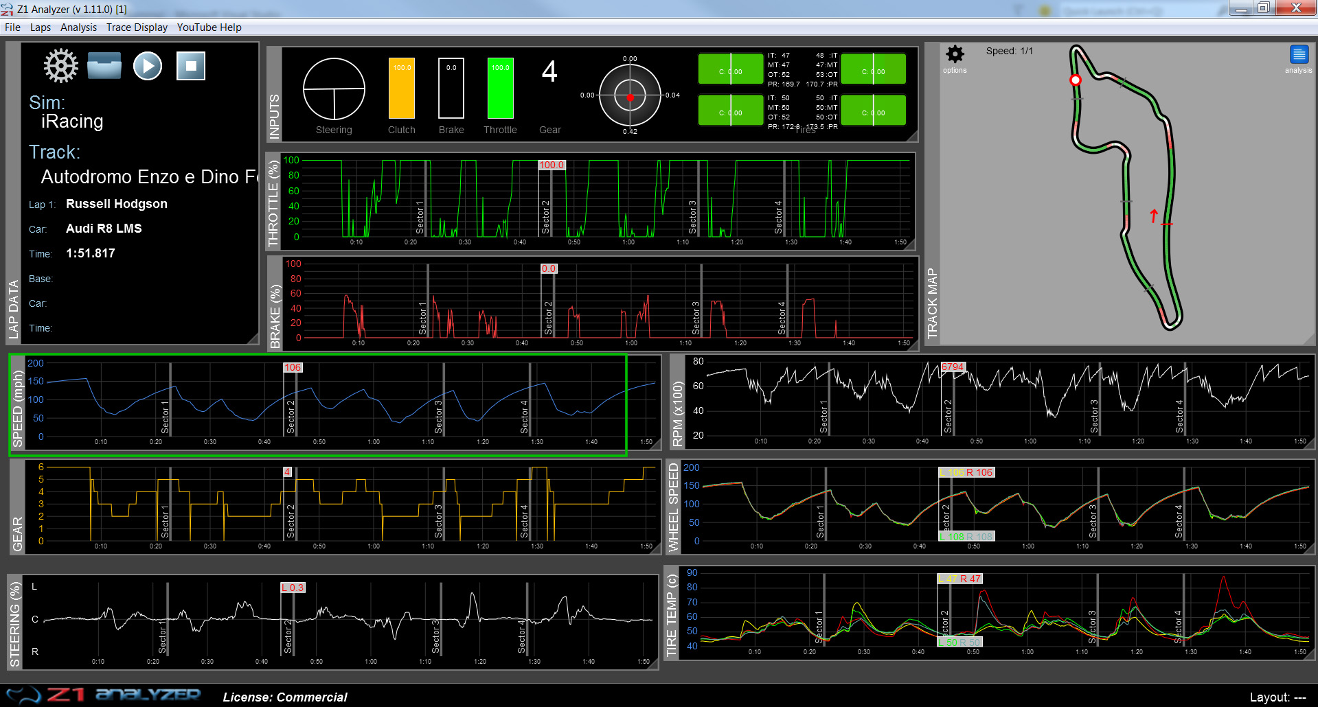Select the rear-left tire temperature box
This screenshot has height=707, width=1318.
pos(731,111)
